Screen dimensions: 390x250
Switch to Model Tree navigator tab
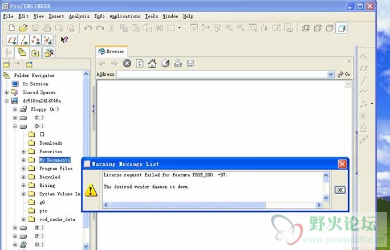[x=9, y=53]
